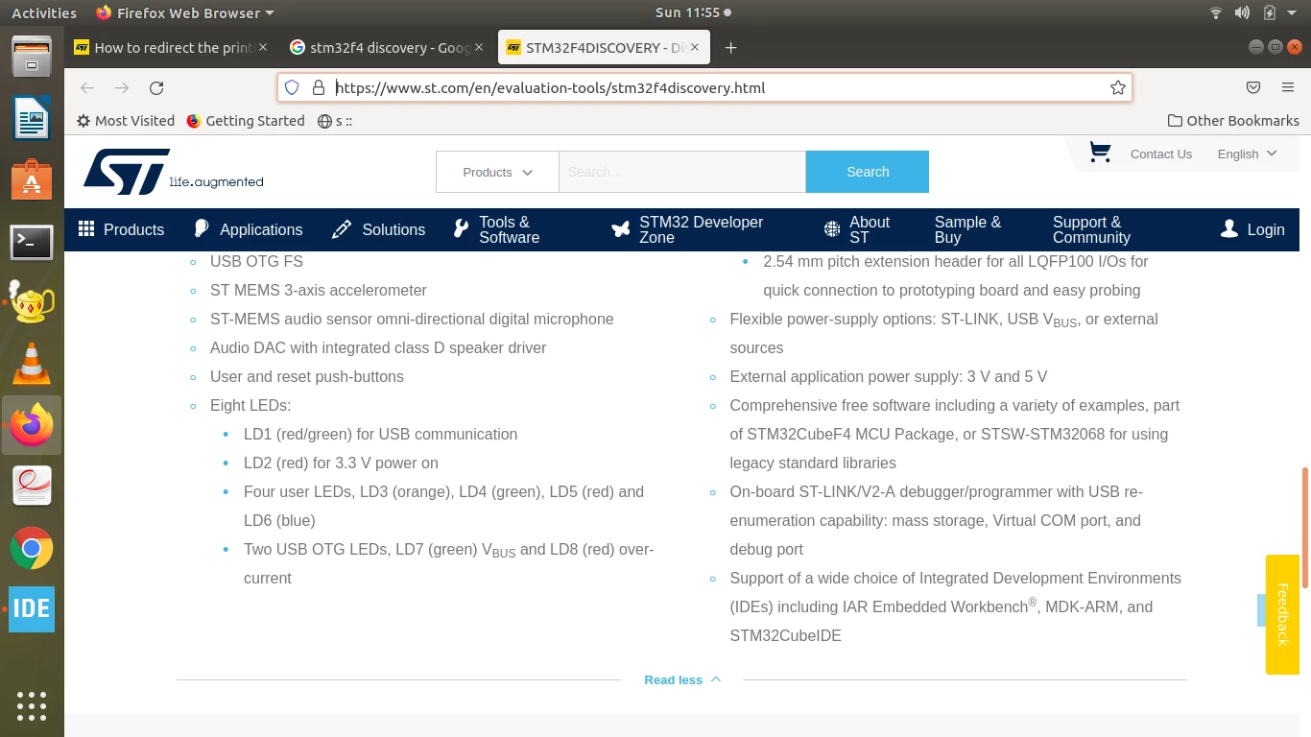Viewport: 1311px width, 737px height.
Task: Click 'LD1 (red/green) for USB communication'
Action: [380, 434]
